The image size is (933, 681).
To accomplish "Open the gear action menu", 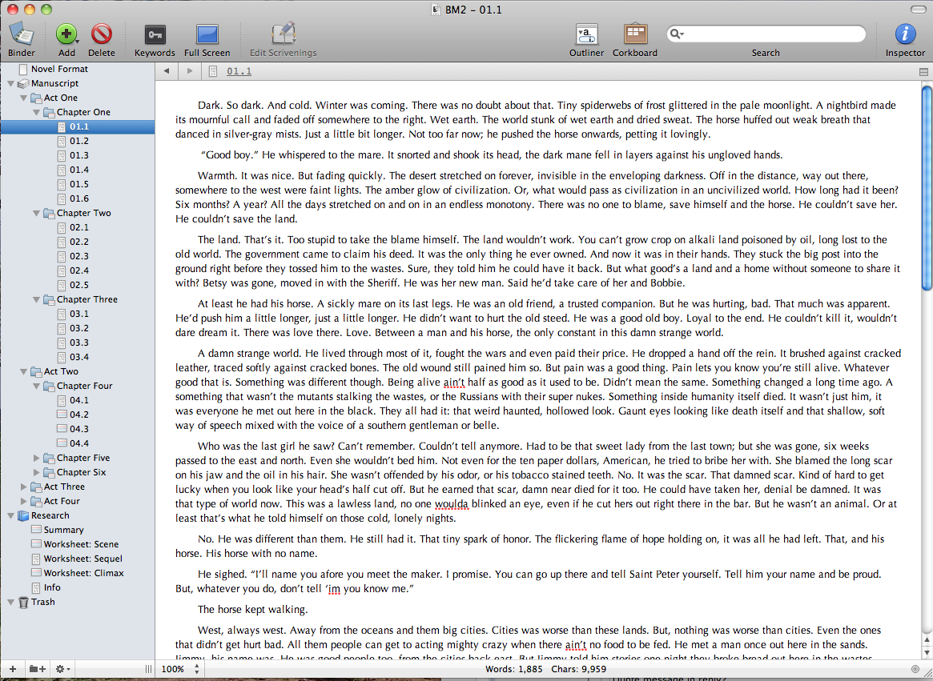I will tap(62, 669).
